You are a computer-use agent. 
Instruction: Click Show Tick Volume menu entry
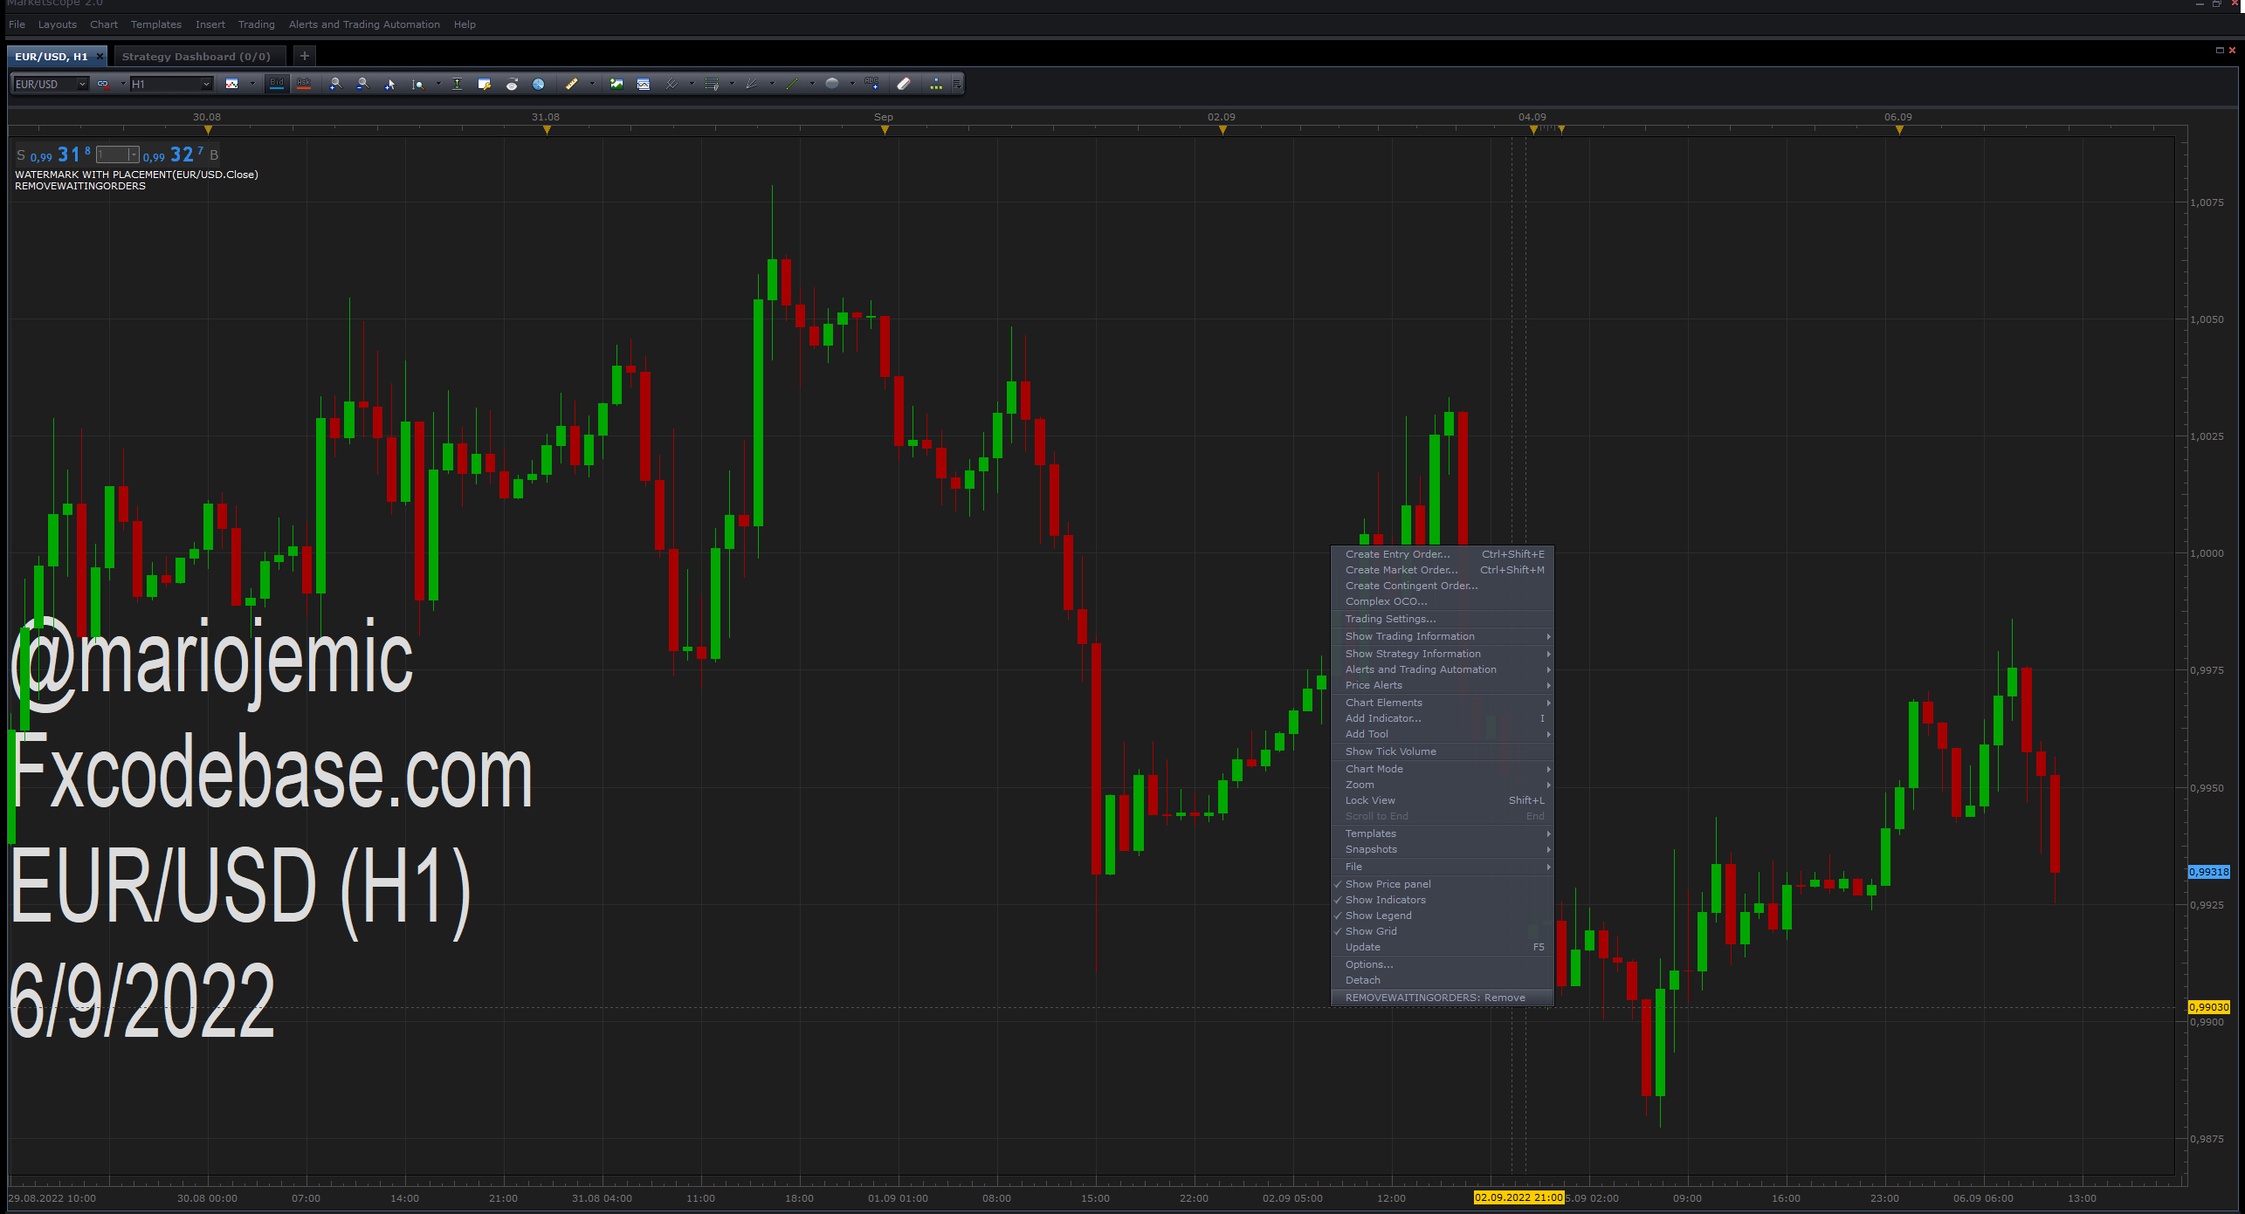pos(1443,751)
